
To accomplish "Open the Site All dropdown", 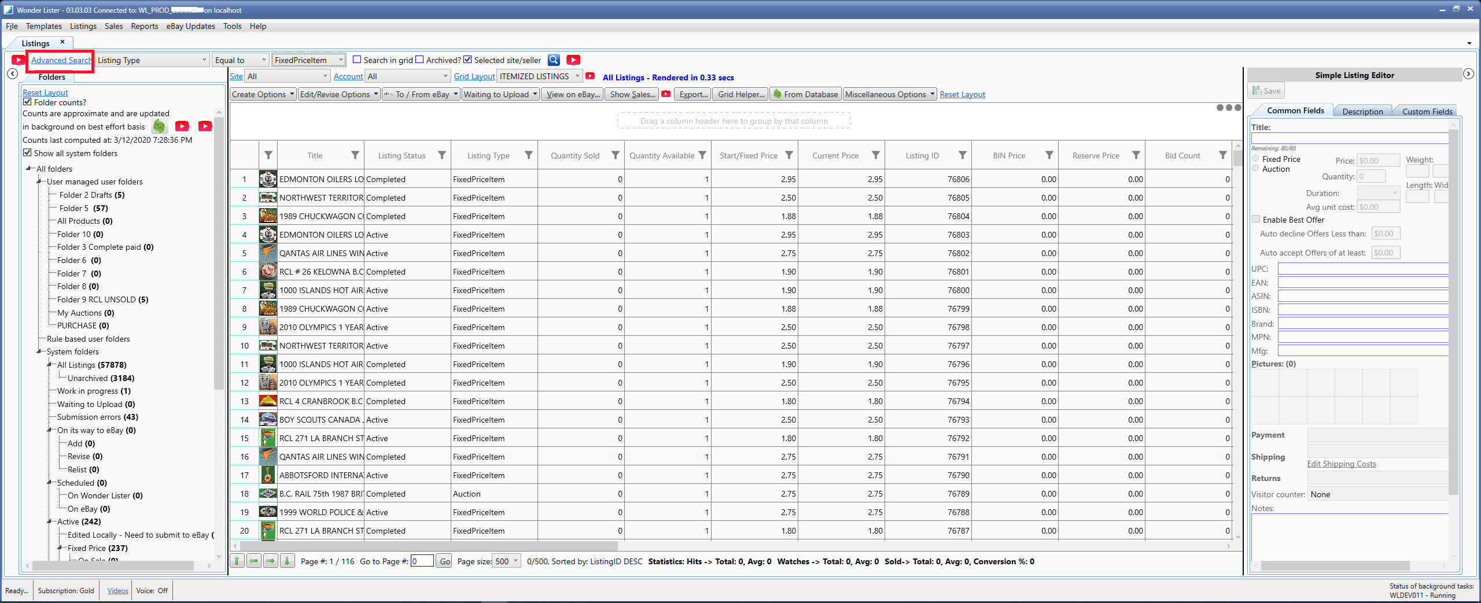I will (x=288, y=76).
